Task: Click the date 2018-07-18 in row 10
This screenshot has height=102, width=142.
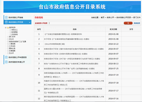Action: (x=113, y=83)
